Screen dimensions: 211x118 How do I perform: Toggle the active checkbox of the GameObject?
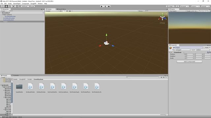[x=174, y=48]
